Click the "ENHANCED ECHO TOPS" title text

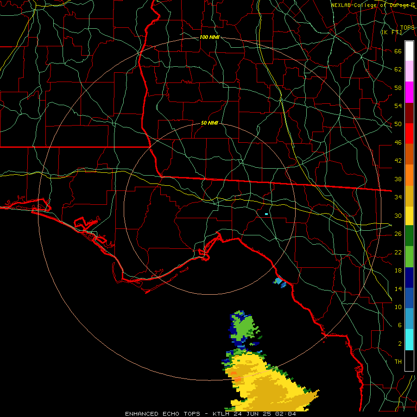click(163, 414)
